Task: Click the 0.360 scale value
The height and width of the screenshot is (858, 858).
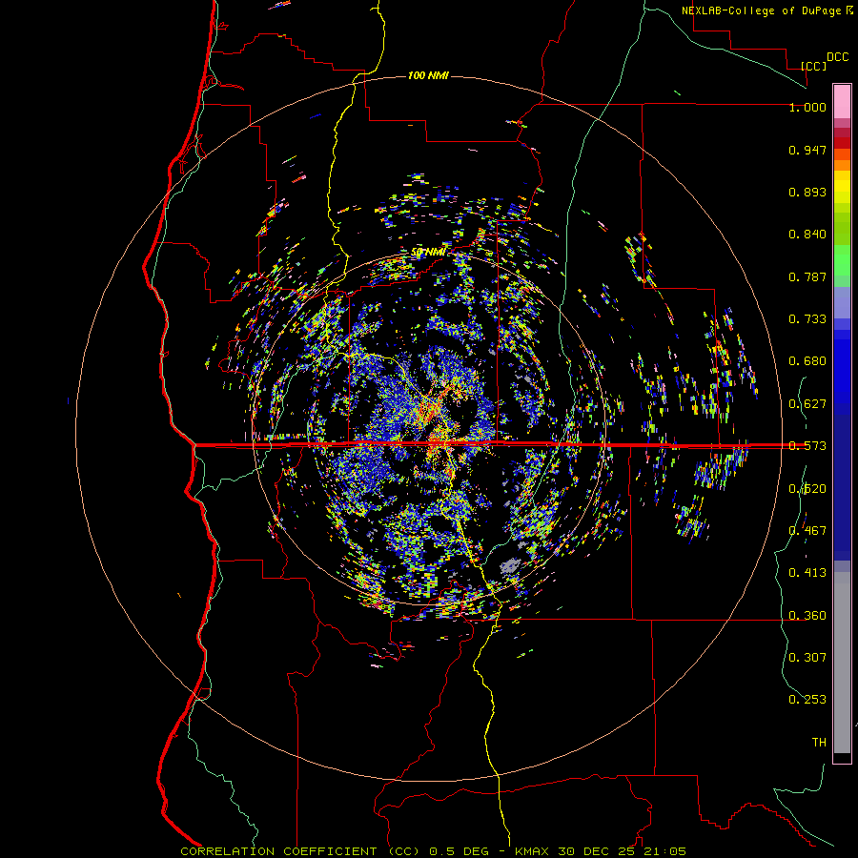Action: click(x=807, y=616)
